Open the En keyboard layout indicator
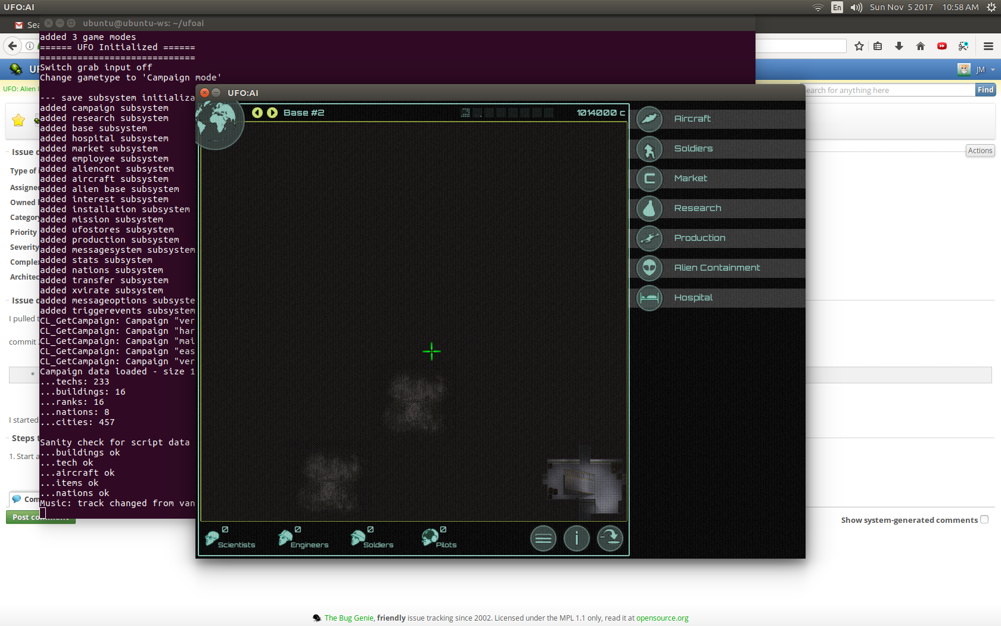 837,7
